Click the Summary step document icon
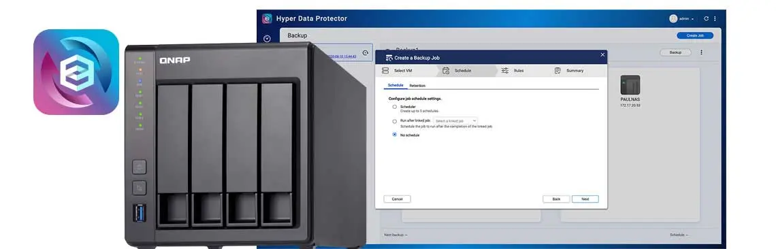Image resolution: width=776 pixels, height=249 pixels. point(557,71)
